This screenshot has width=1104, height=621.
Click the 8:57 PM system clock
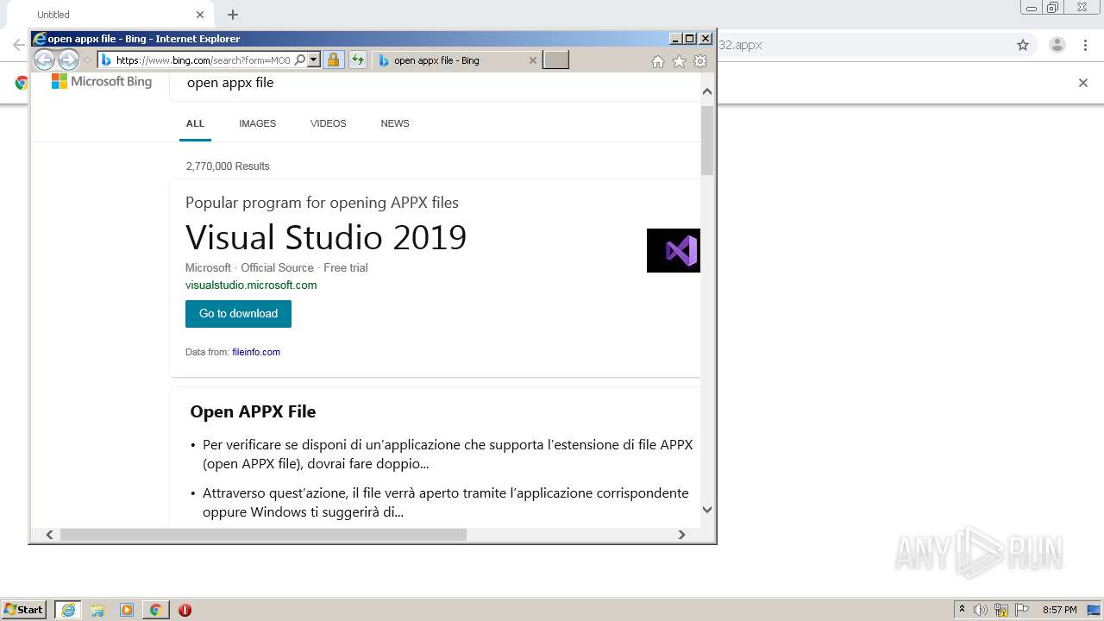[x=1059, y=610]
